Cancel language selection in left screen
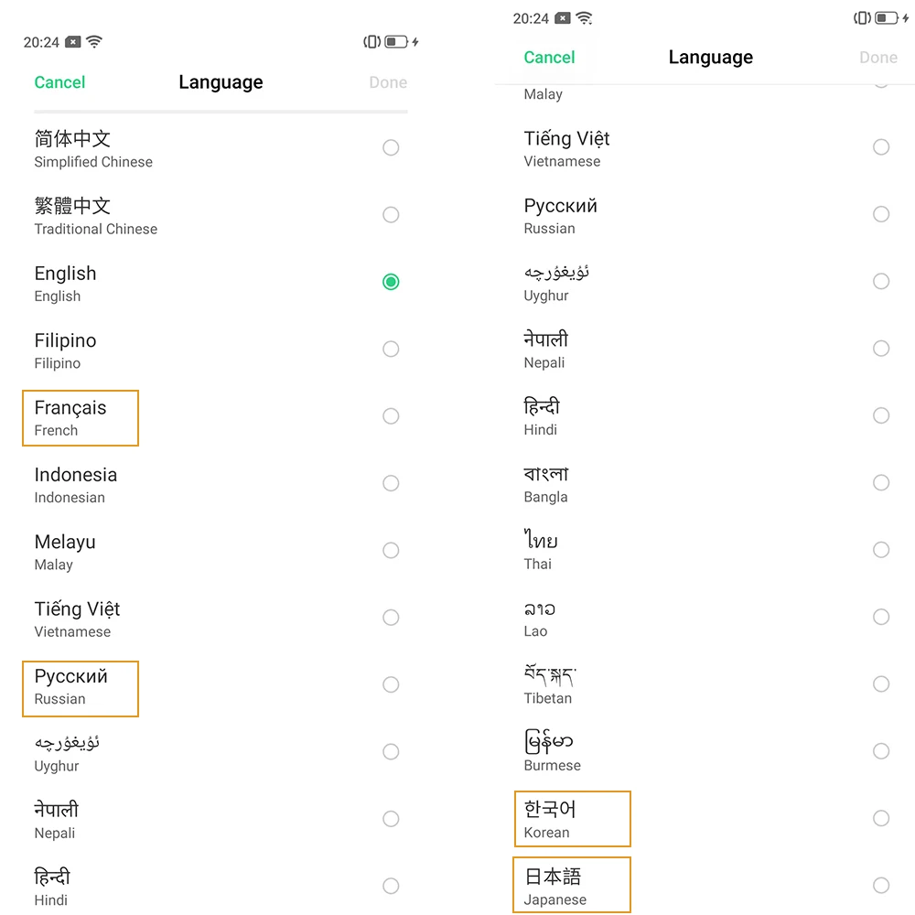Image resolution: width=915 pixels, height=915 pixels. point(59,82)
